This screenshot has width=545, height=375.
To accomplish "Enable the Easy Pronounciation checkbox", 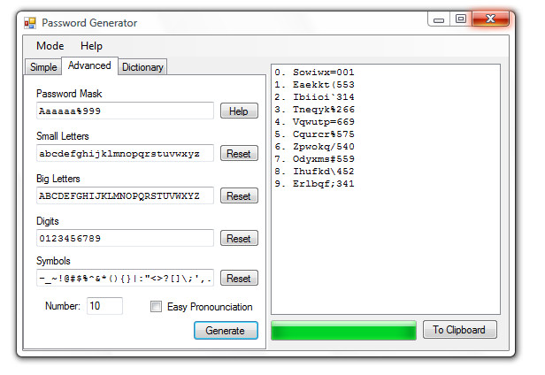I will tap(156, 307).
